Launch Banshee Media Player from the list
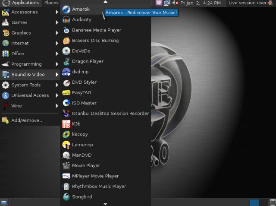Image resolution: width=276 pixels, height=206 pixels. pyautogui.click(x=105, y=30)
